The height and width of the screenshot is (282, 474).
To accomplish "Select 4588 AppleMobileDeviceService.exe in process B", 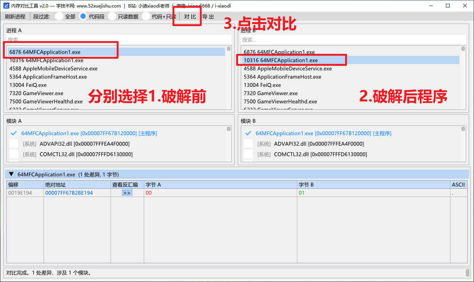I will 350,69.
